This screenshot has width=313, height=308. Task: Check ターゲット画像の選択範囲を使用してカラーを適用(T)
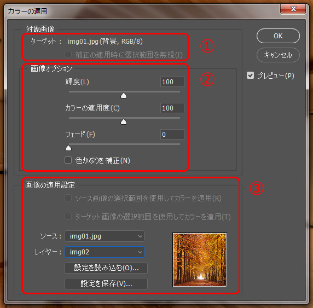(x=68, y=217)
